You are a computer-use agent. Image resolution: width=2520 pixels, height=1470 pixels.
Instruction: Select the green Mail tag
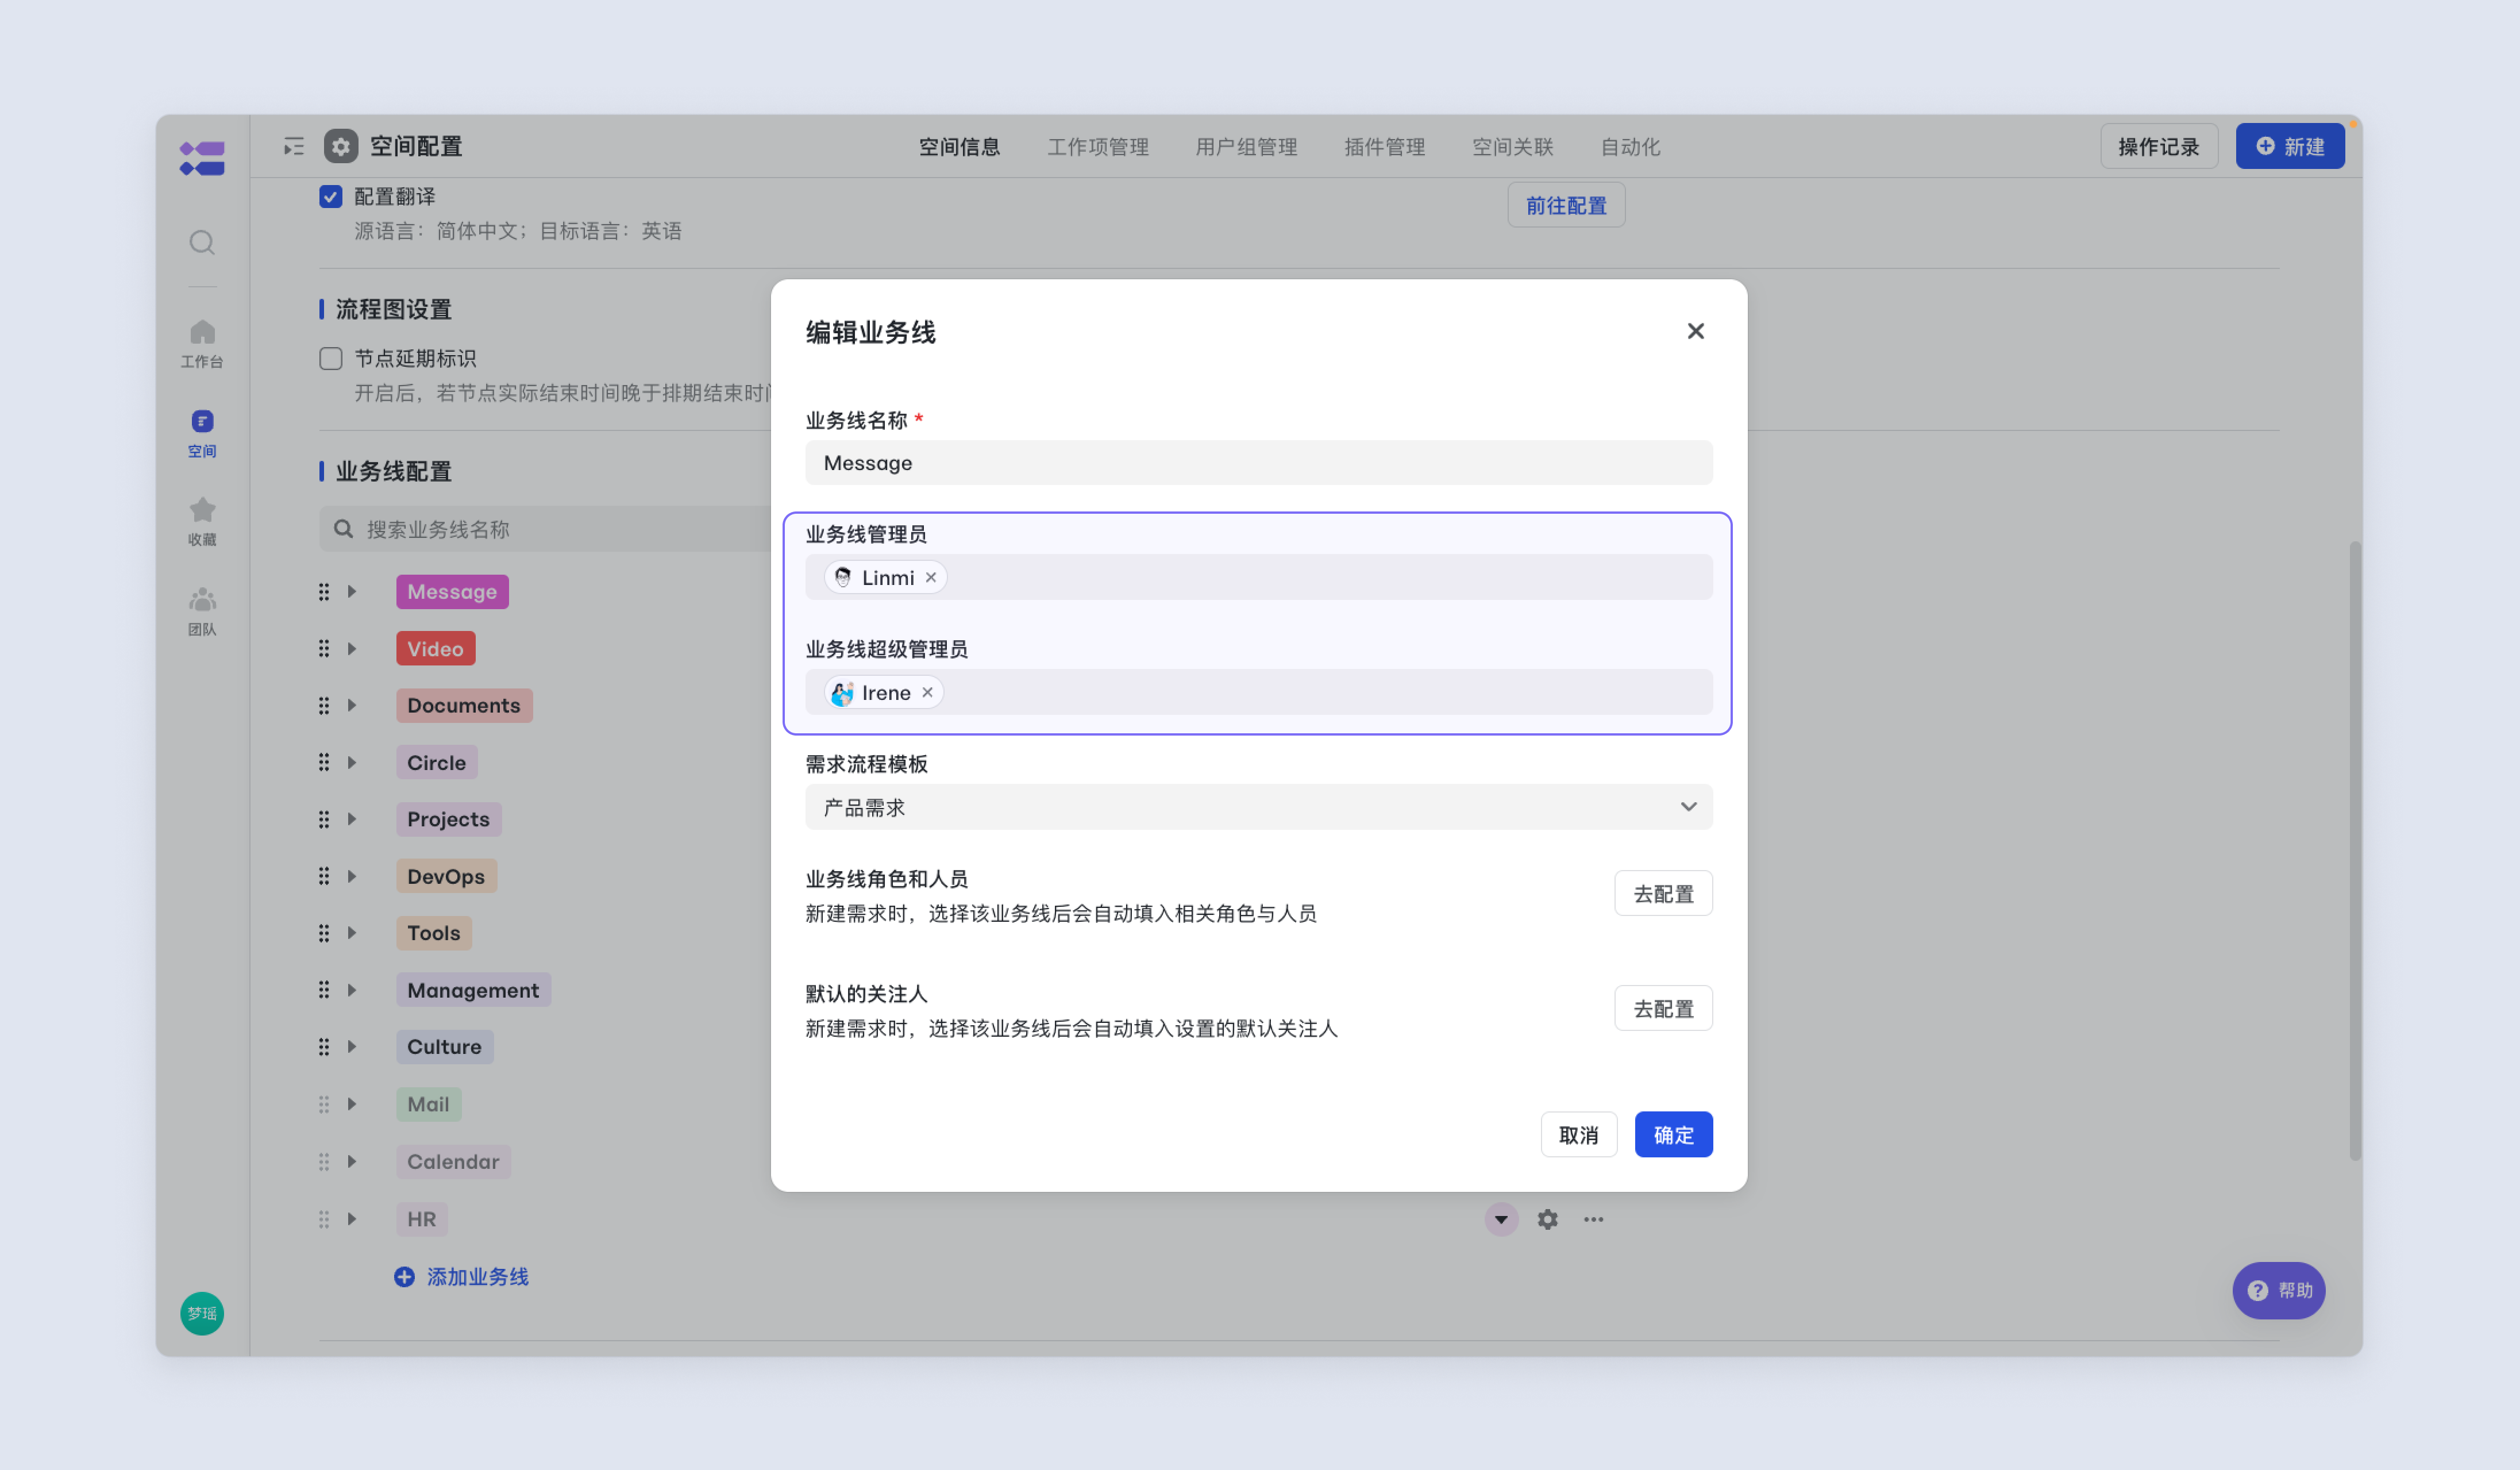pyautogui.click(x=428, y=1104)
